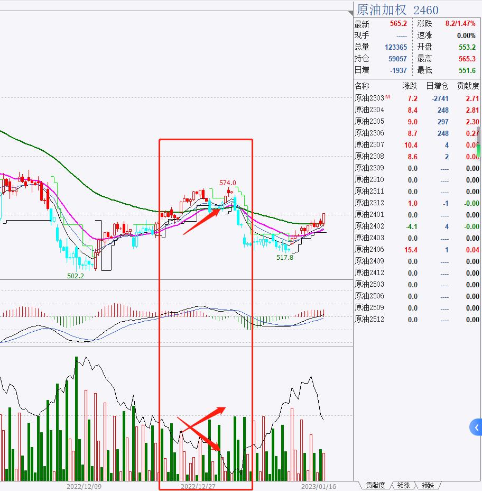Click the 原油2303 position change -2741

pos(440,98)
